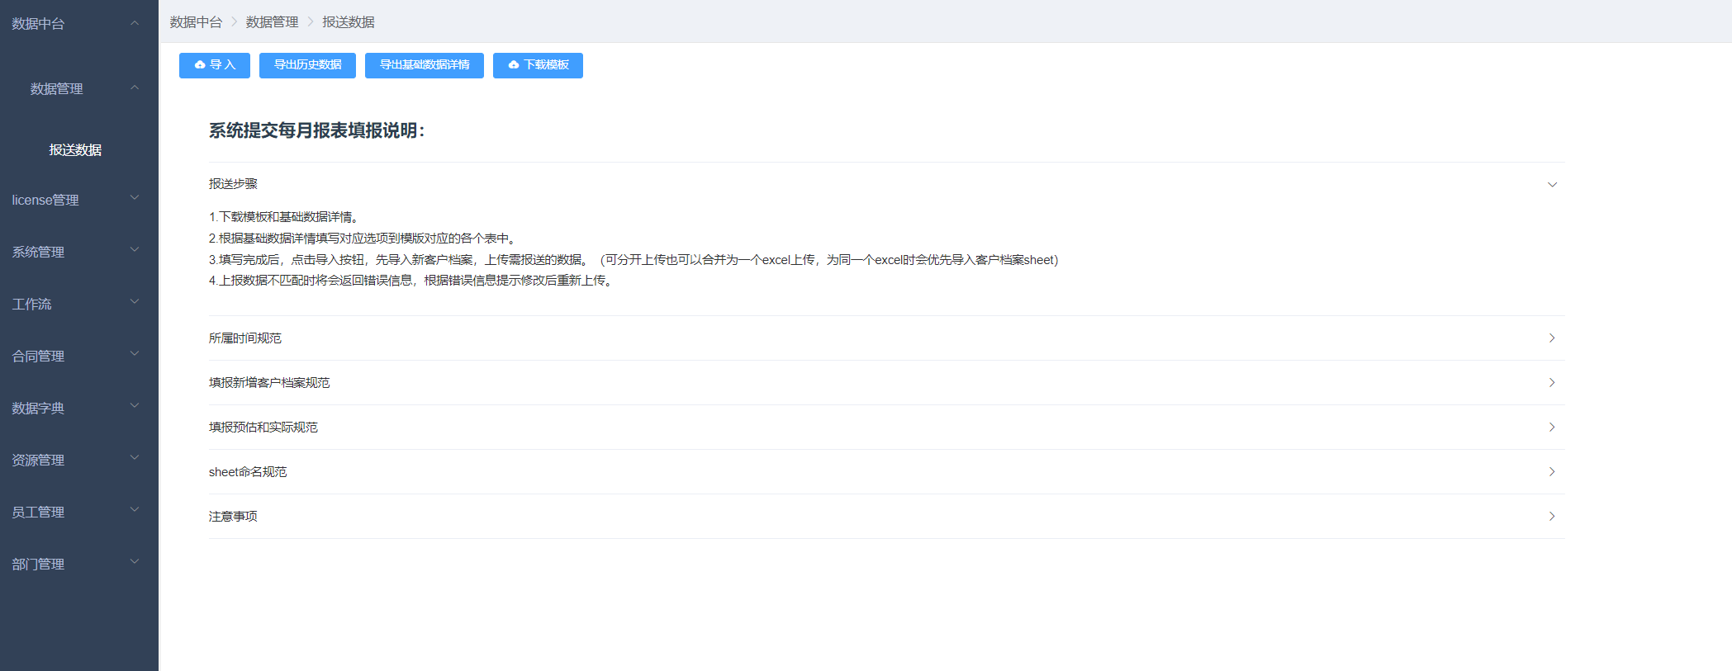1732x671 pixels.
Task: Click down arrow of 报送步骤 panel
Action: [1552, 185]
